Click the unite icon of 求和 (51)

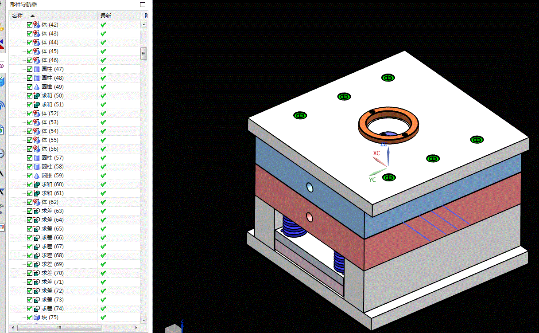pos(37,105)
